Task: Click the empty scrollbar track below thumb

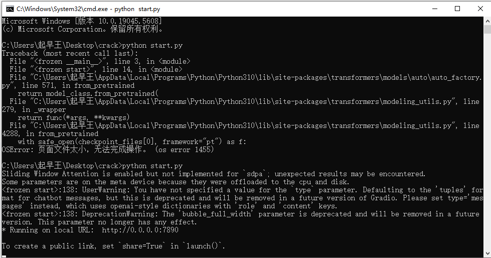Action: 487,141
